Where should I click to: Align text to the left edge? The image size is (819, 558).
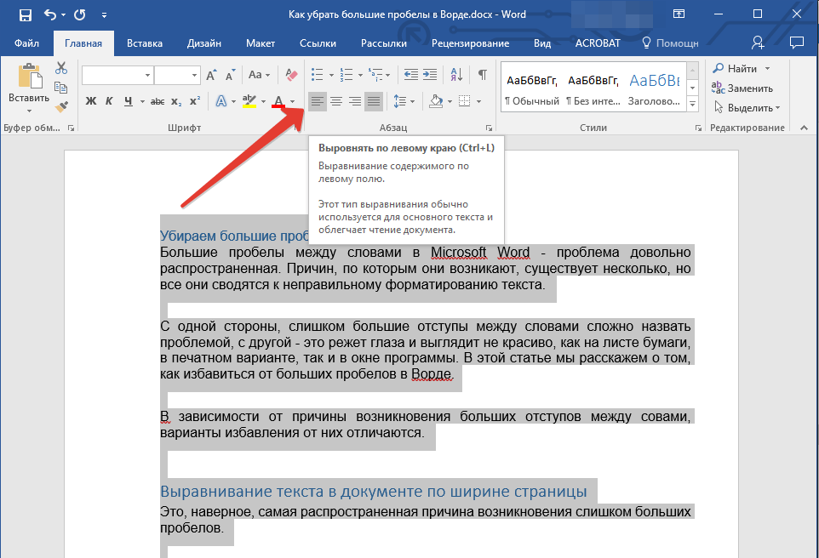click(x=317, y=102)
